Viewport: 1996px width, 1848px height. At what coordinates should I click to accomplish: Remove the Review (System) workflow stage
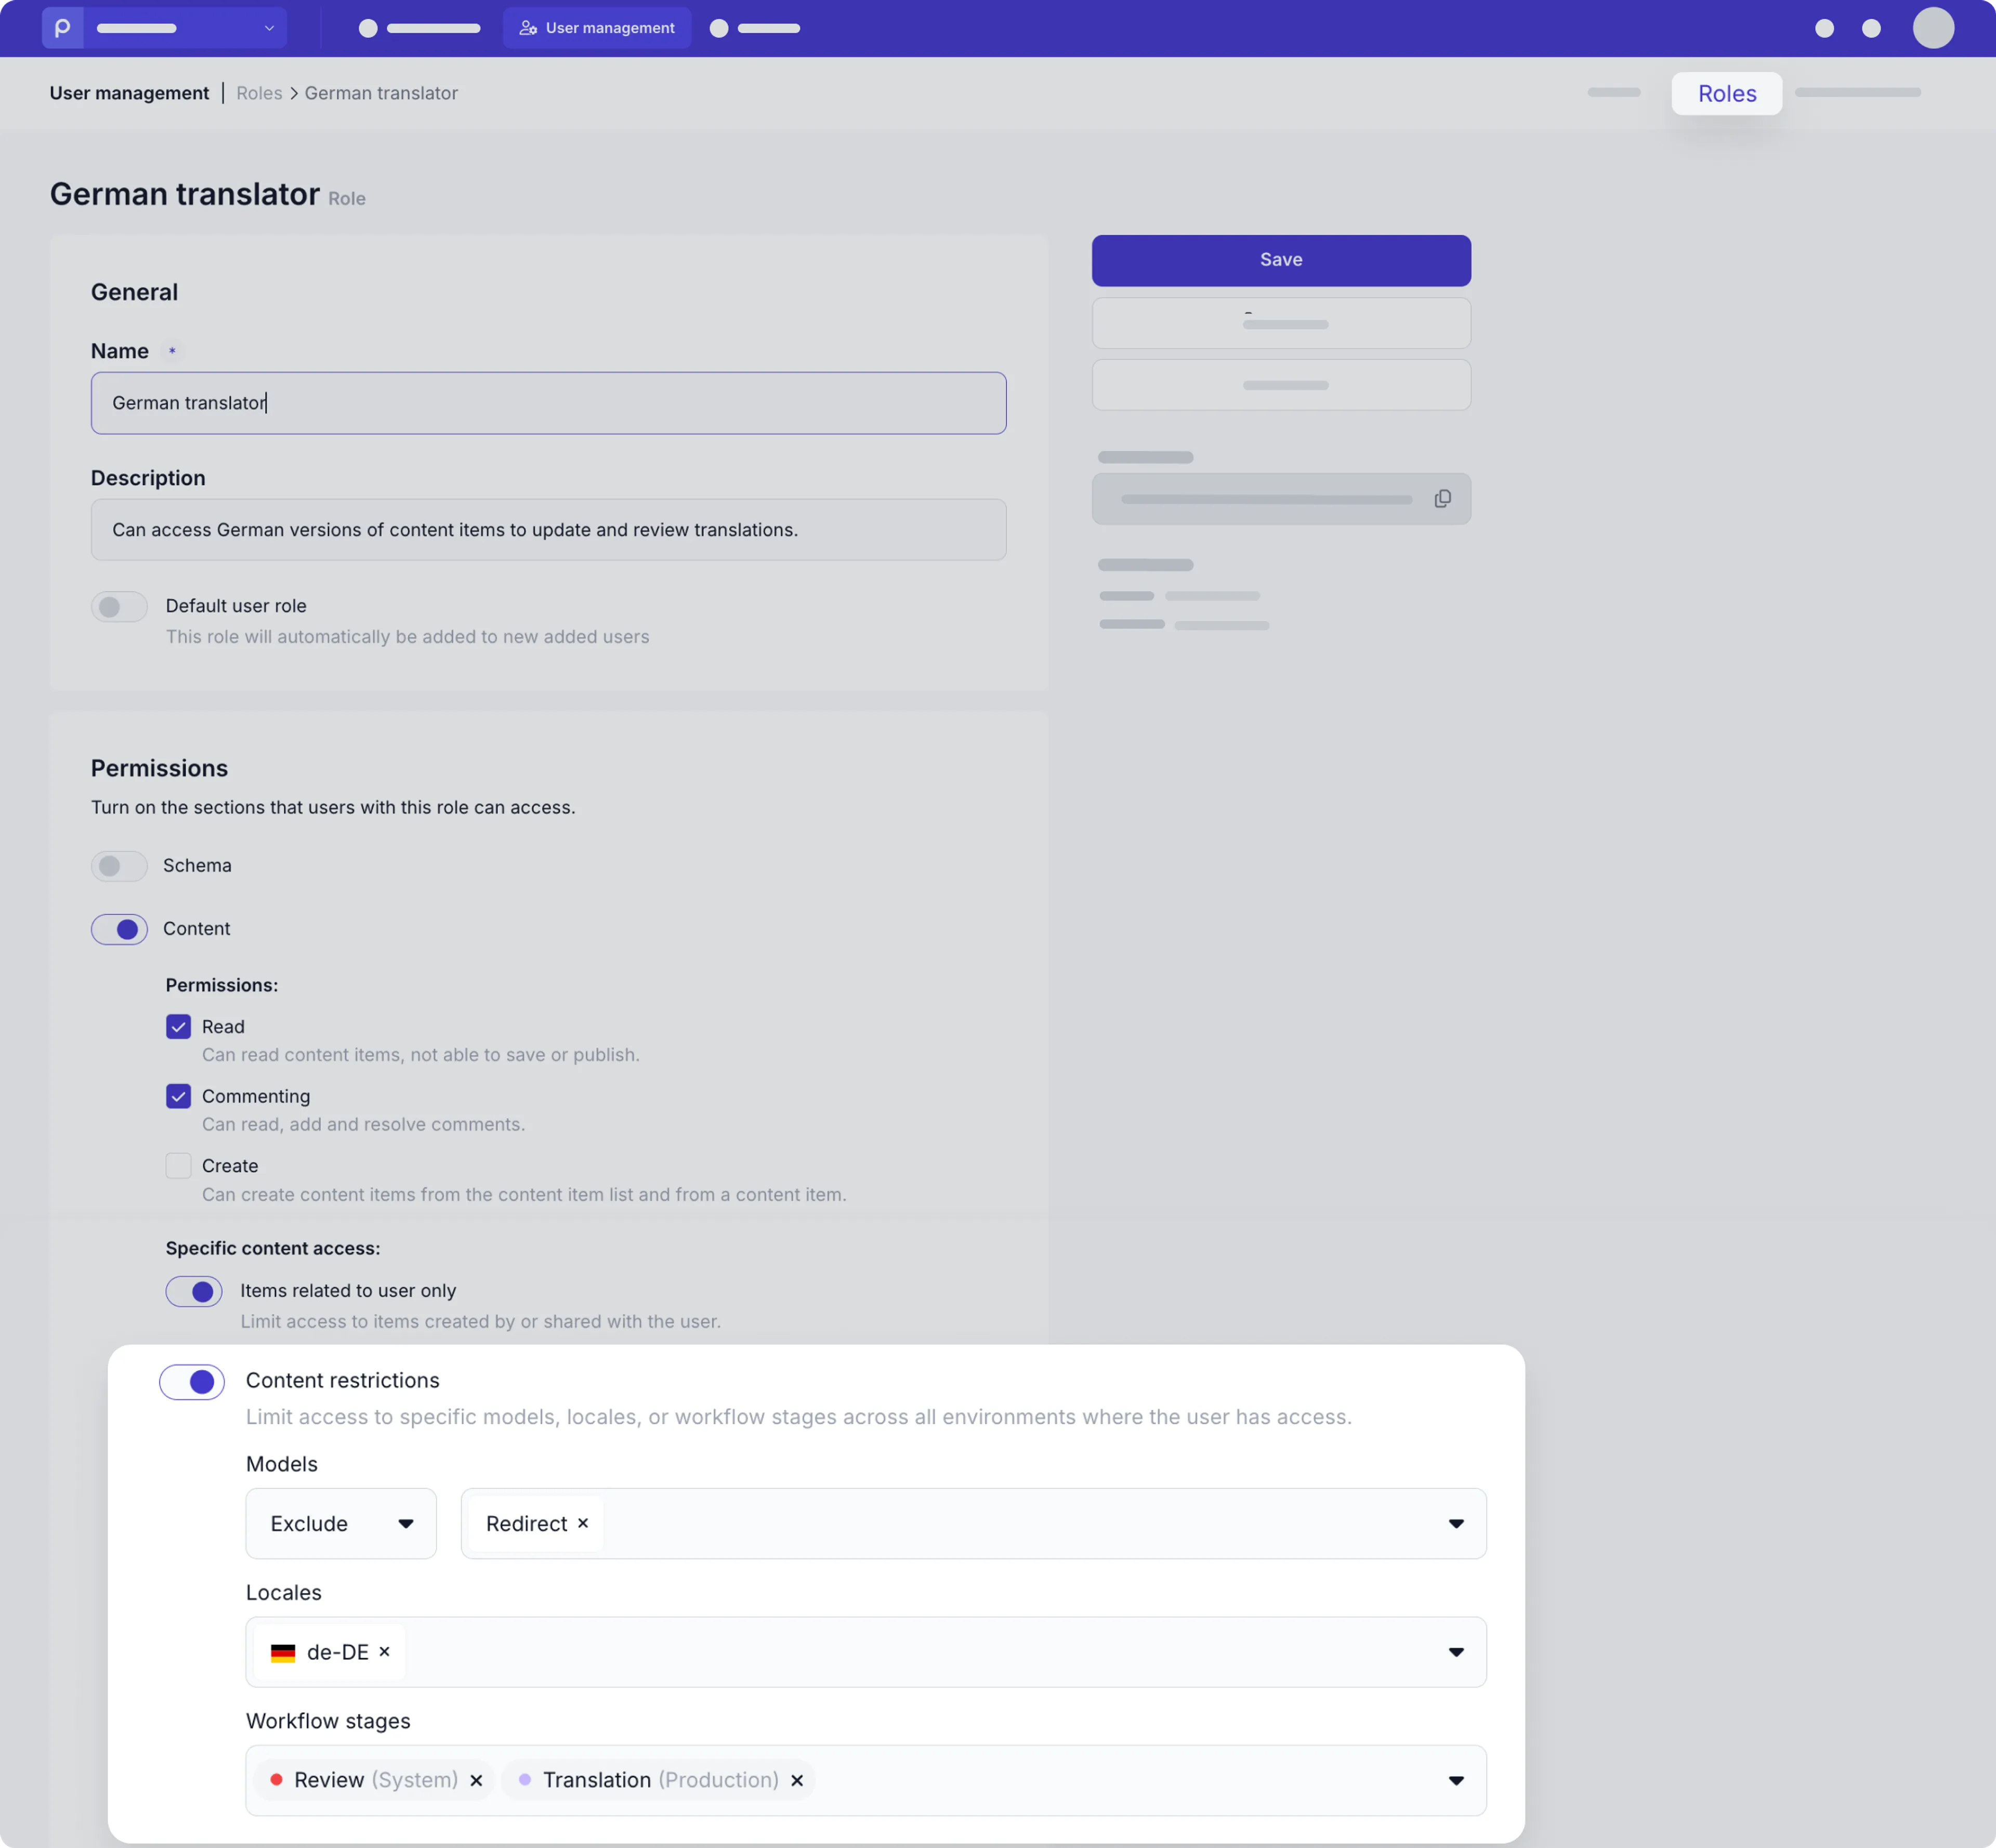pos(476,1781)
